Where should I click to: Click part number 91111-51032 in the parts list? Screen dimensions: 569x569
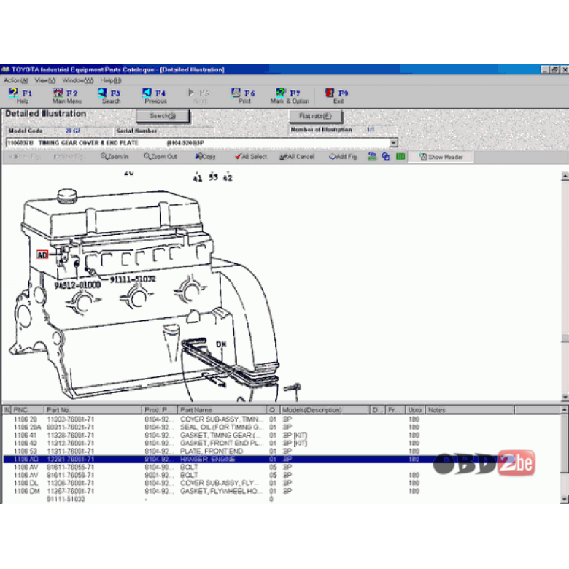[x=66, y=499]
